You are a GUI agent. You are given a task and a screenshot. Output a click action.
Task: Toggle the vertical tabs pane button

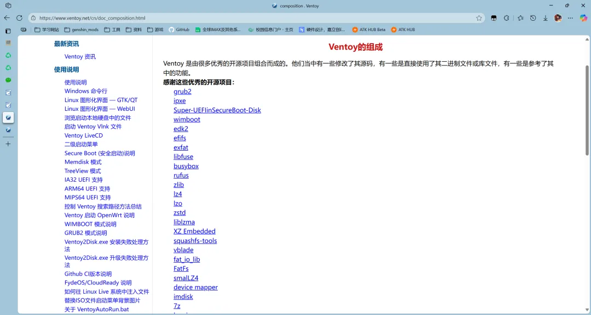tap(8, 31)
